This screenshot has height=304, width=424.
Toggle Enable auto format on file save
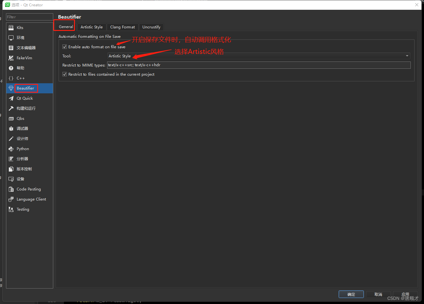click(65, 47)
